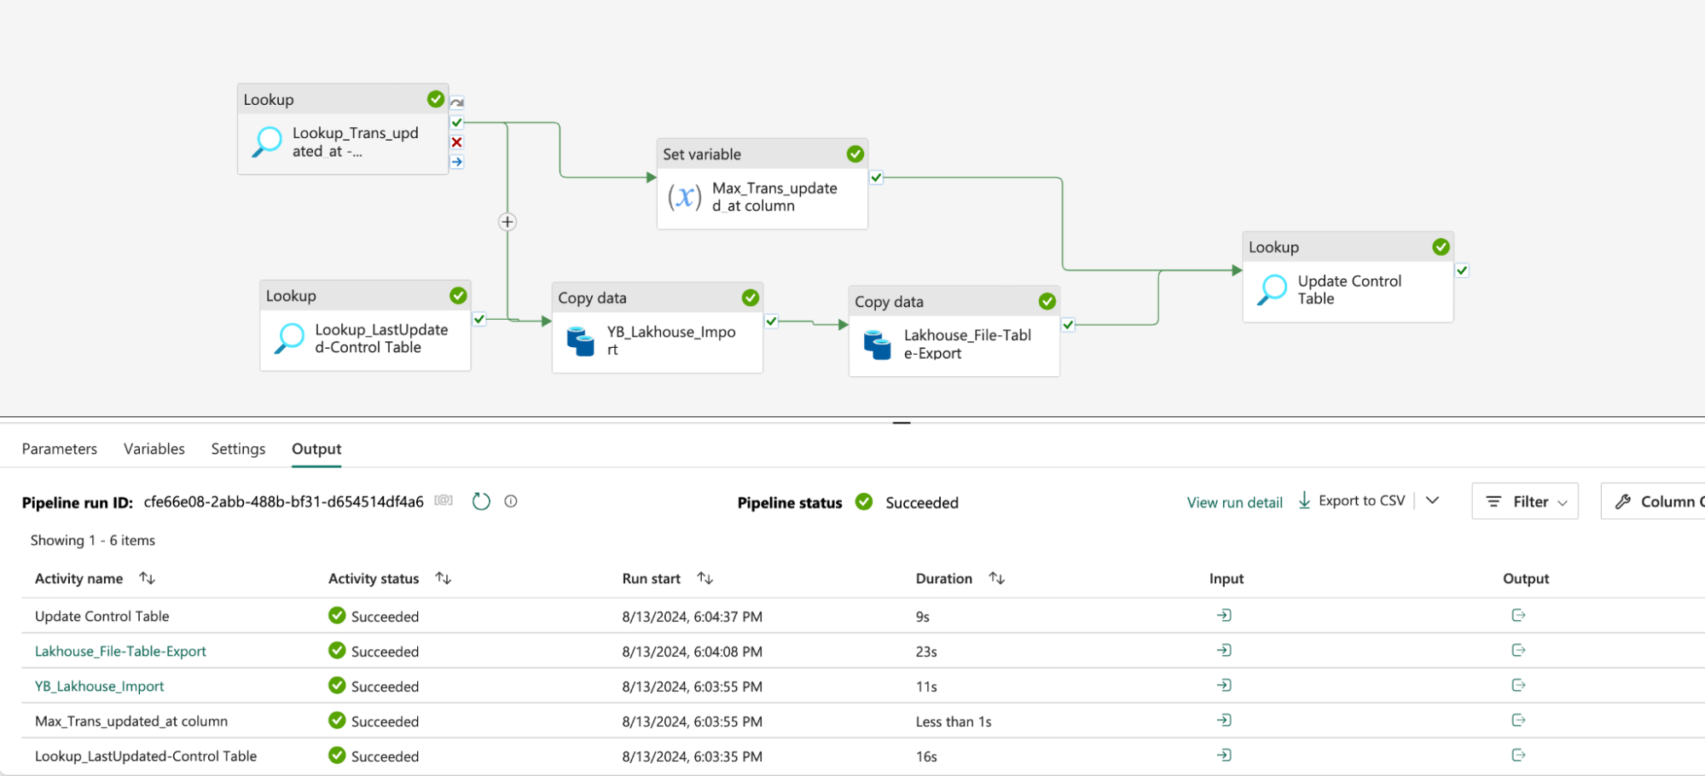
Task: Open the Lakhouse_File-Table-Export activity link
Action: click(120, 651)
